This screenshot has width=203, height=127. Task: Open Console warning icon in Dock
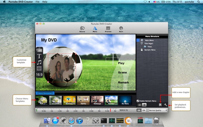point(120,120)
